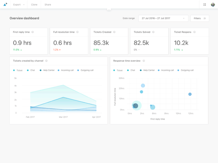Click the triangular app logo icon

[x=5, y=4]
